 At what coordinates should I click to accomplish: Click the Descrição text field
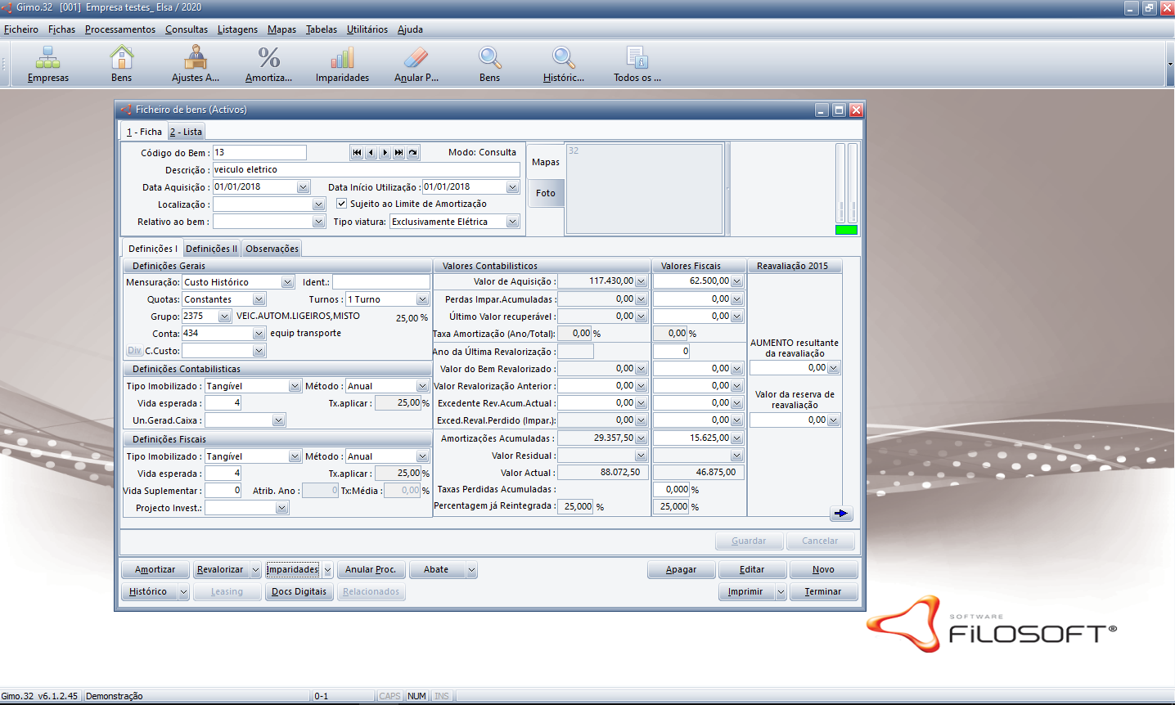[x=366, y=170]
